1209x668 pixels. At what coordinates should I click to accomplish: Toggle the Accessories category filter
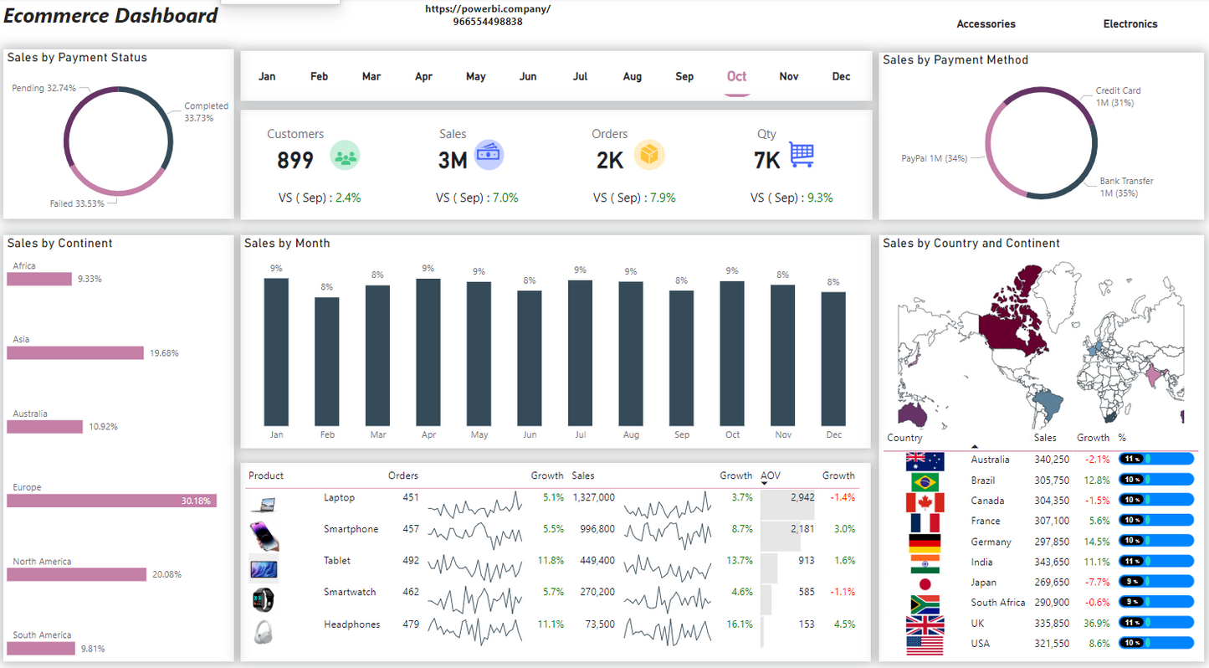[x=986, y=24]
